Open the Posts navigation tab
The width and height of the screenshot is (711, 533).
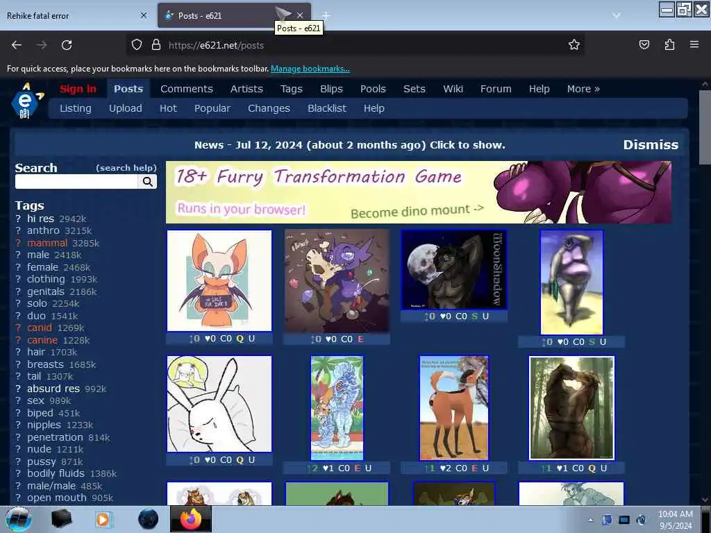128,89
